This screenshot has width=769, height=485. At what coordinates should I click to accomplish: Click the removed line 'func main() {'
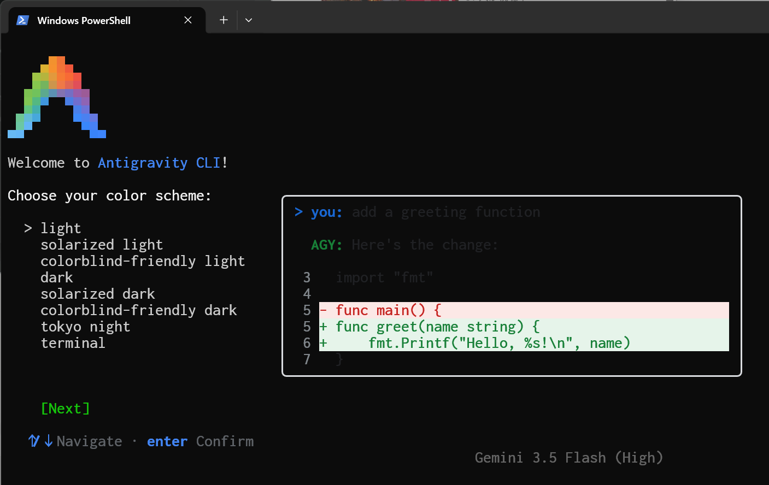click(524, 310)
